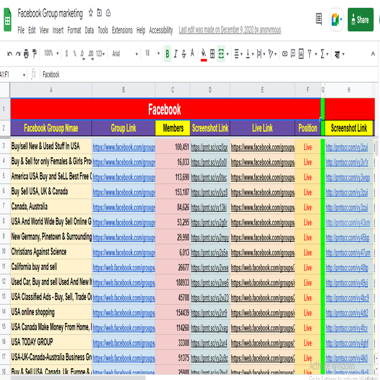Open the File menu
The width and height of the screenshot is (380, 380).
21,30
